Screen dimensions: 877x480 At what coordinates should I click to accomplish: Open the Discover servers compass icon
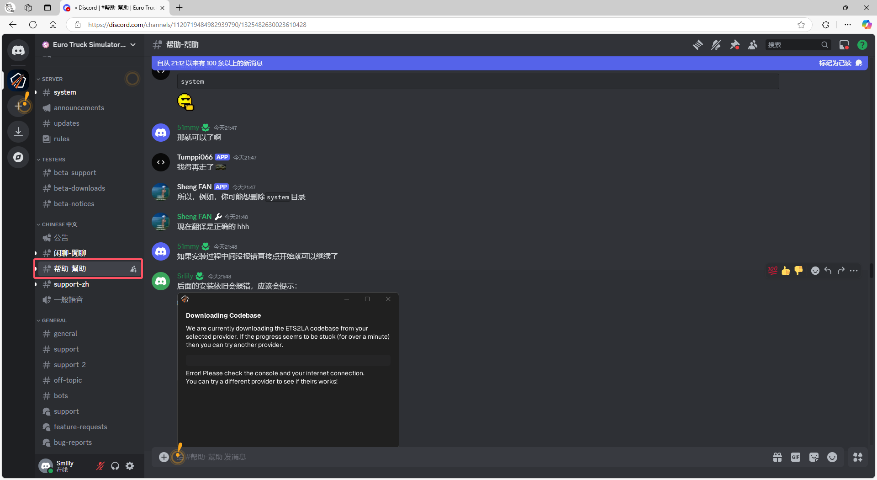(18, 157)
